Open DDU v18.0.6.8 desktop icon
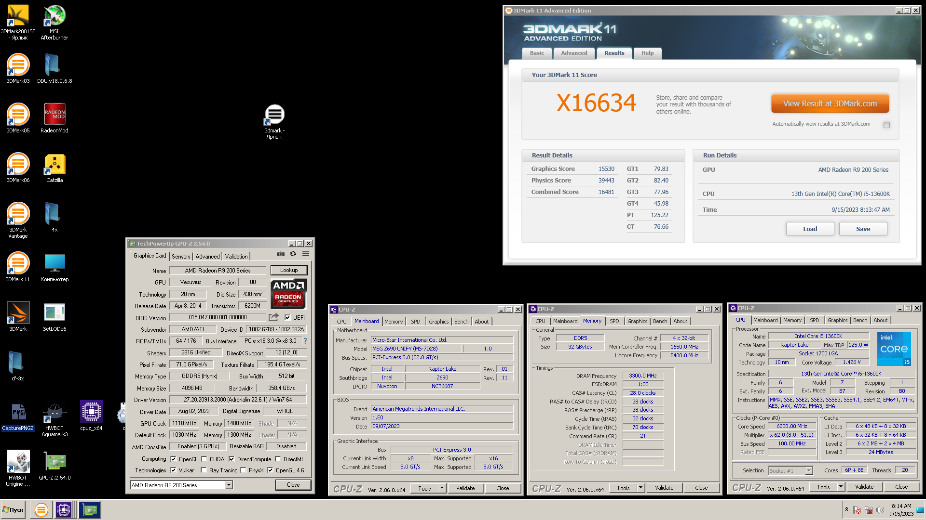926x520 pixels. point(54,68)
